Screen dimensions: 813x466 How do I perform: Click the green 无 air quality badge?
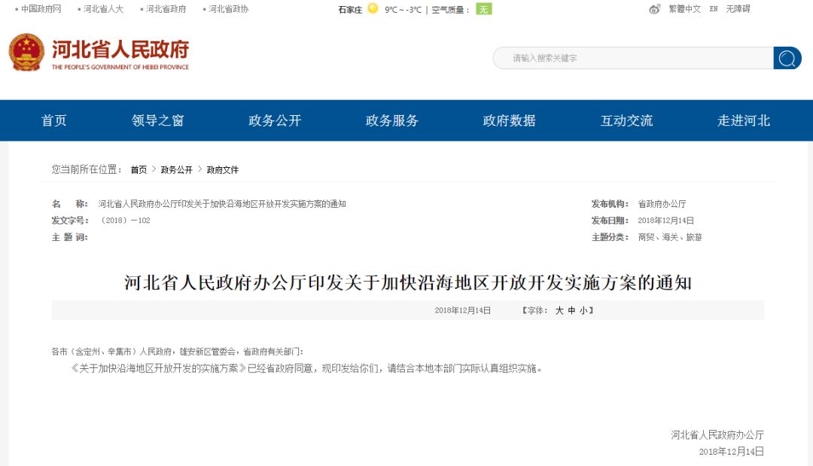[x=483, y=10]
